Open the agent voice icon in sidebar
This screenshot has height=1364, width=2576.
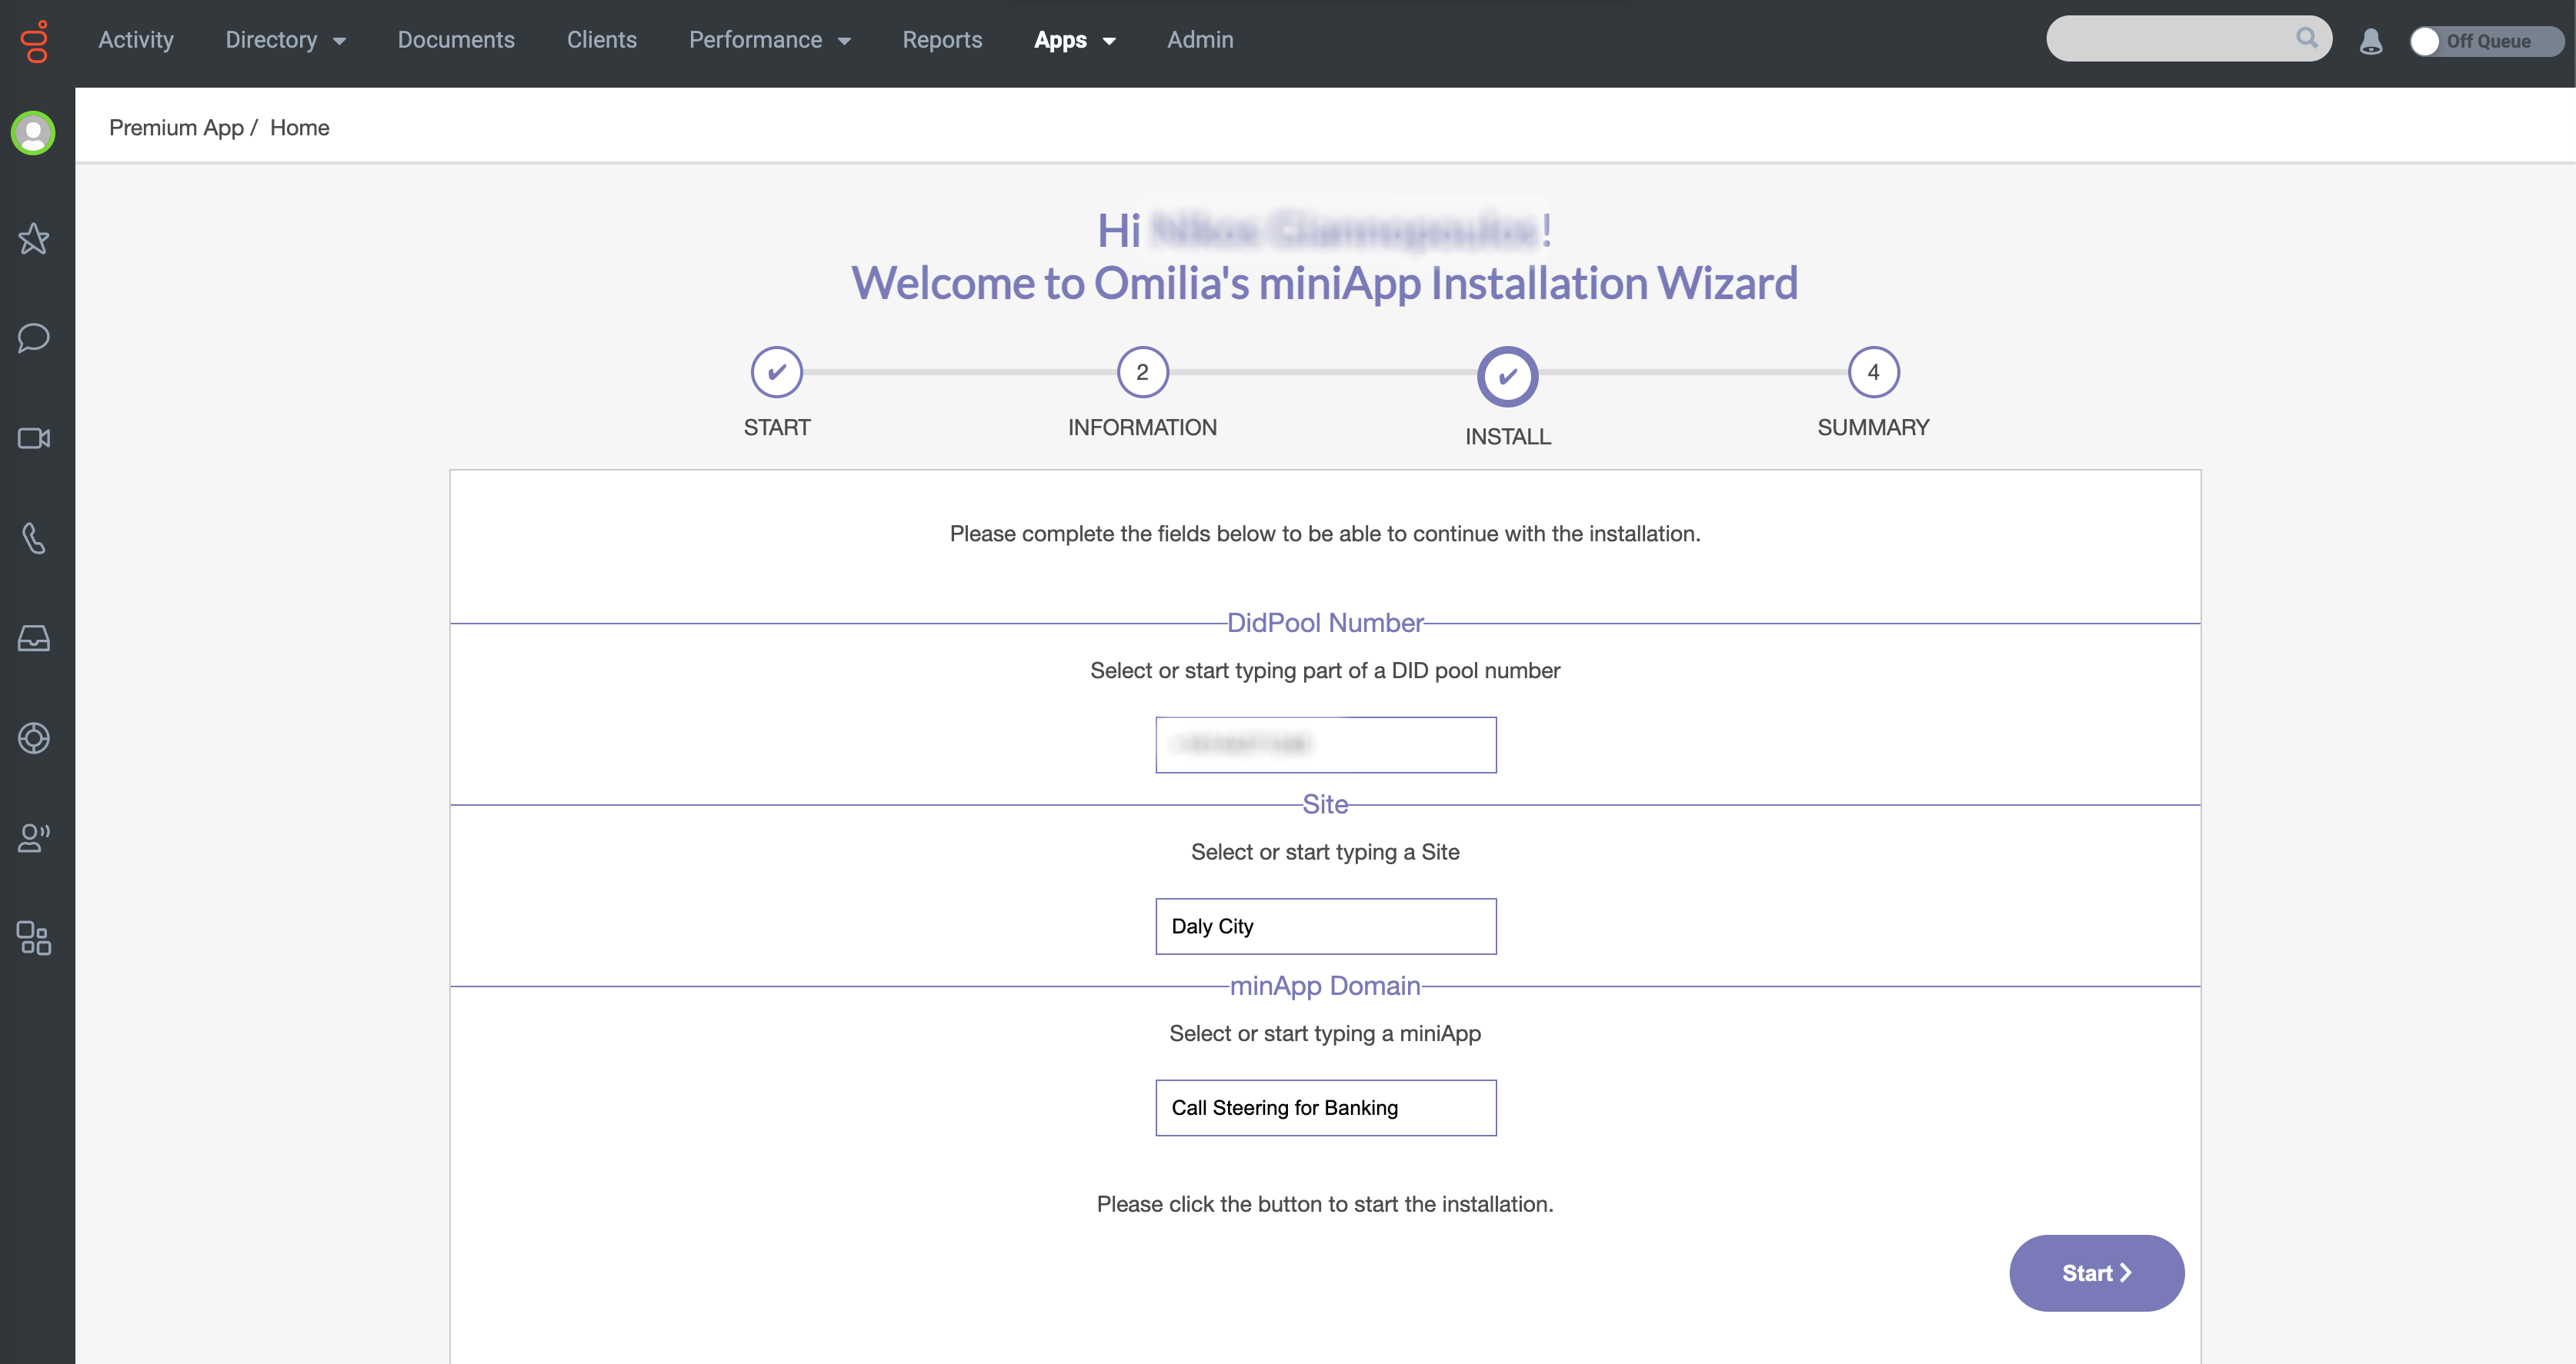click(x=34, y=837)
